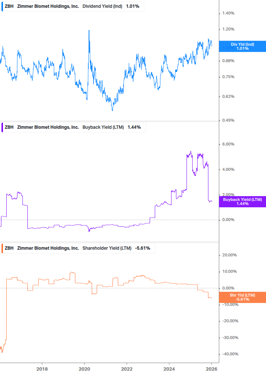Click the orange Shr Yld (LTM) -5.61% axis tag
266x374 pixels.
[x=243, y=297]
